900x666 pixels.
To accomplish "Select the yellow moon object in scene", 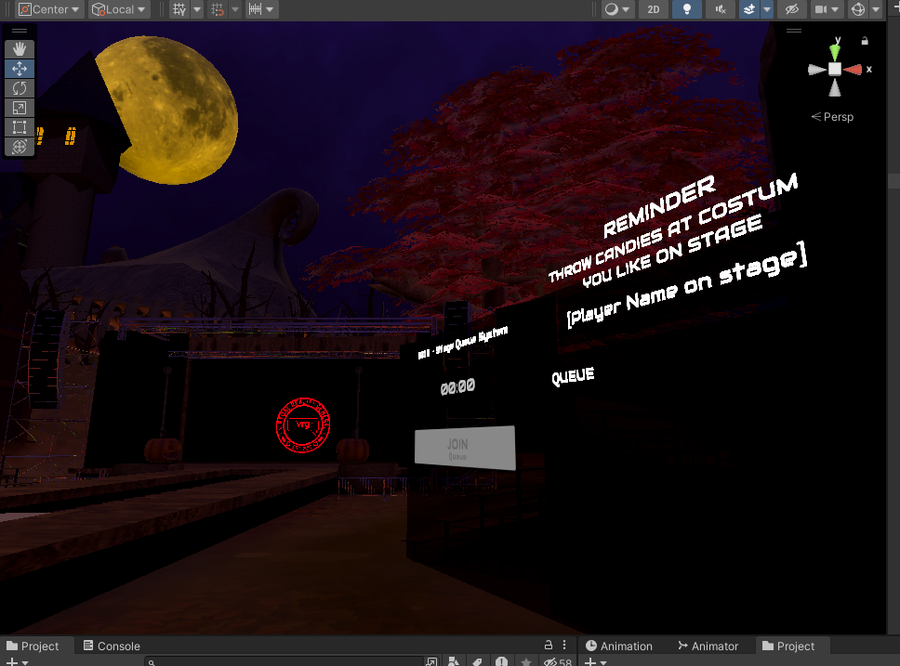I will click(x=173, y=110).
